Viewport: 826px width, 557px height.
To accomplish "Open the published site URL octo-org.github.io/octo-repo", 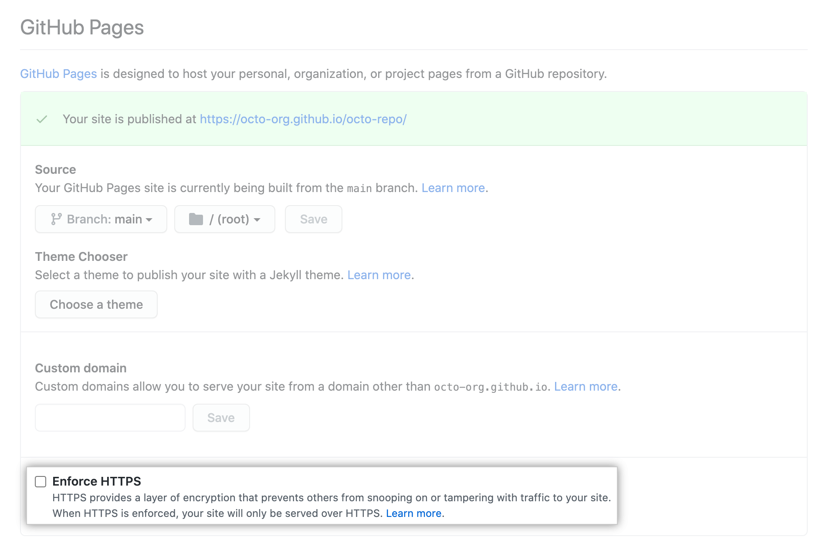I will click(x=303, y=118).
